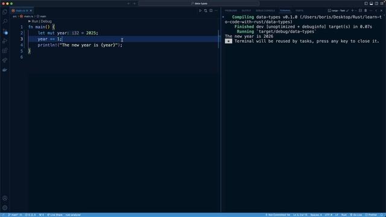Place cursor on 'year += 1;' line
The image size is (386, 217).
click(x=49, y=39)
